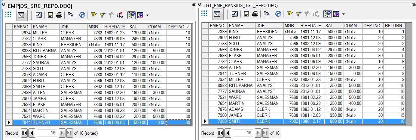Select SAURAV name cell in EMP table
Screen dimensions: 416x140
[46, 63]
